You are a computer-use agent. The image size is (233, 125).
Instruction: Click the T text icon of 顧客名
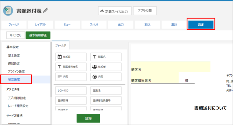95,57
